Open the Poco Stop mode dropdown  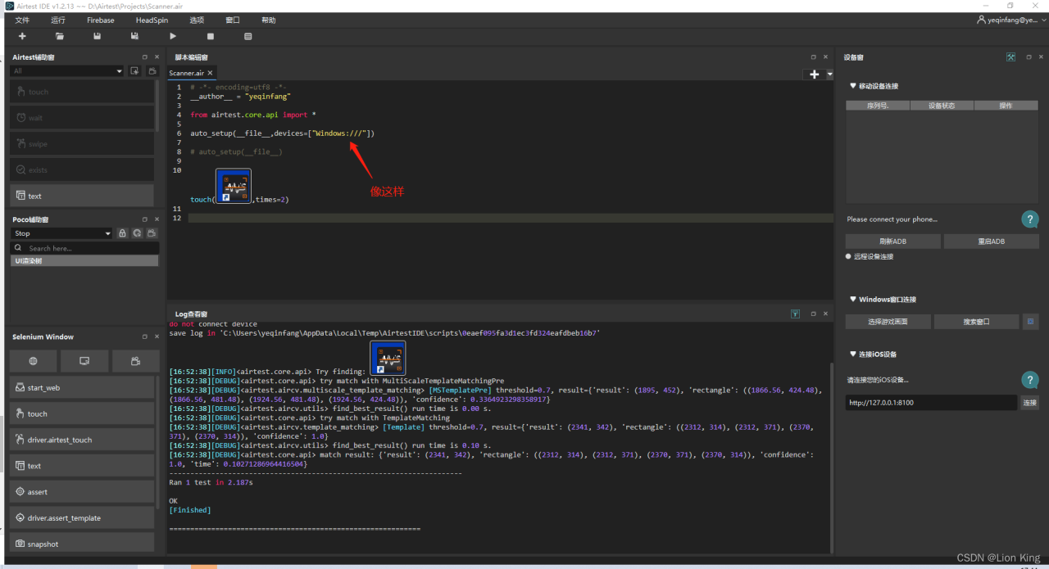pos(61,233)
